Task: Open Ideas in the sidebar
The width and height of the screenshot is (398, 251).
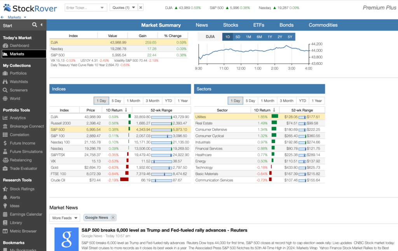Action: coord(11,206)
